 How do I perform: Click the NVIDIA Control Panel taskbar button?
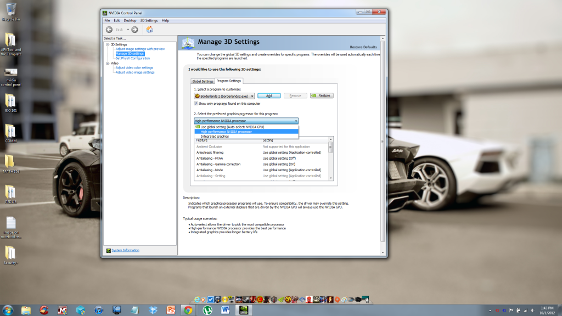tap(244, 311)
